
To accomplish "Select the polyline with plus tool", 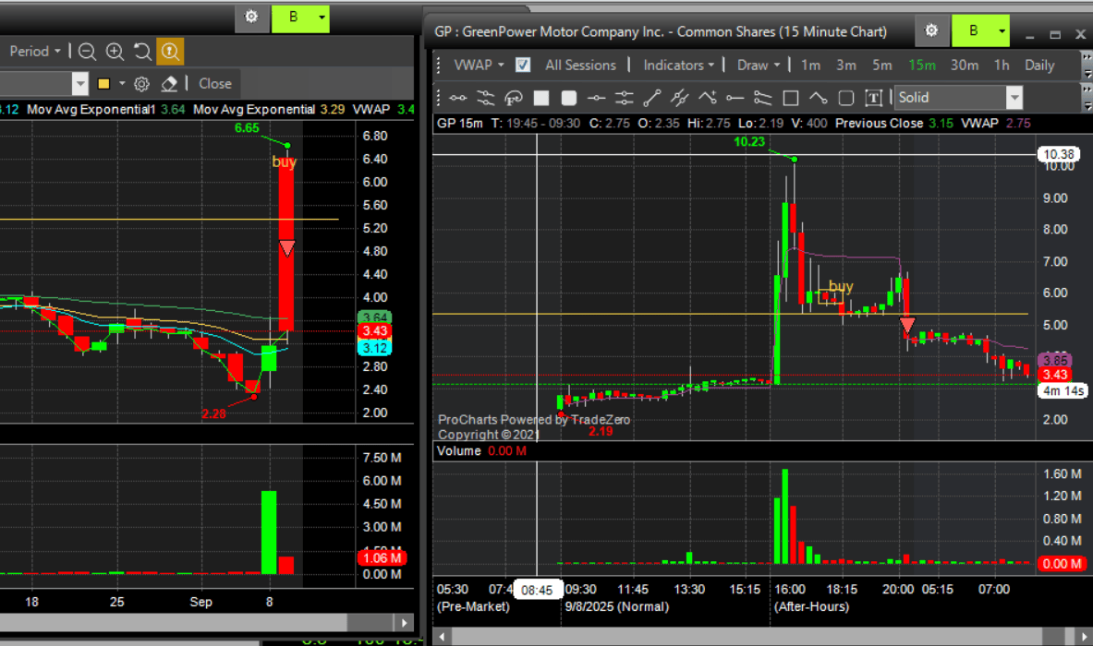I will tap(708, 98).
